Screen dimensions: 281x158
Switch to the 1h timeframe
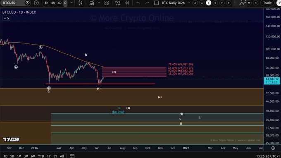tap(46, 3)
